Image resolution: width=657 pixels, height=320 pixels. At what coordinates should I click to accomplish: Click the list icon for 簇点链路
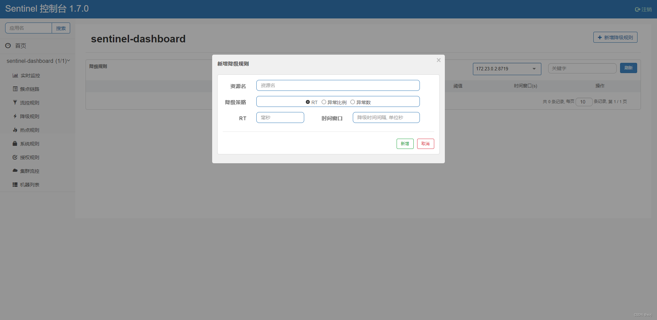pos(15,89)
